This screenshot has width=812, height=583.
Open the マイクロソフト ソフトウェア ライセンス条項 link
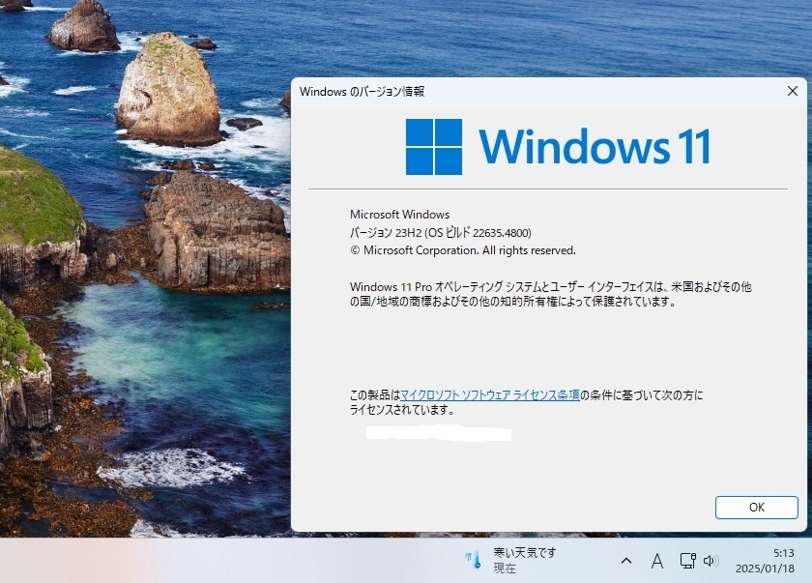[490, 395]
